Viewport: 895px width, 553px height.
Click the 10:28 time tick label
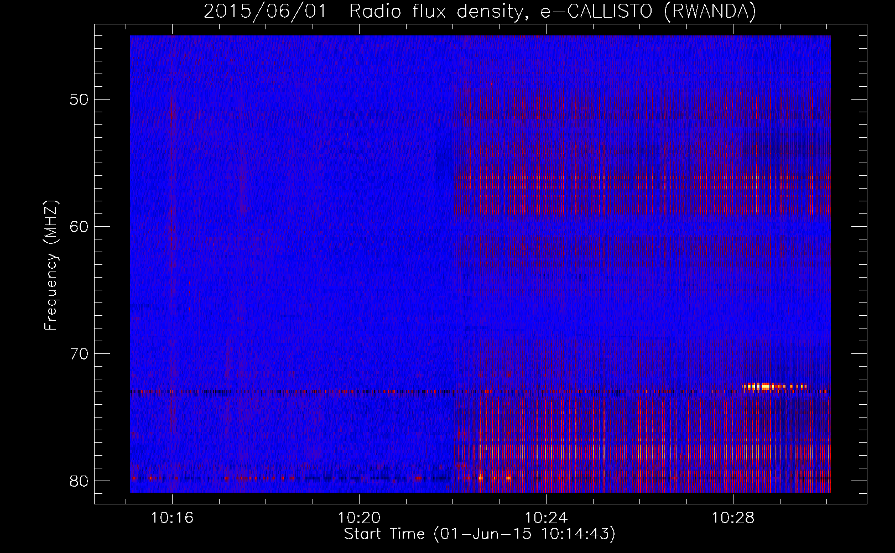pos(733,518)
